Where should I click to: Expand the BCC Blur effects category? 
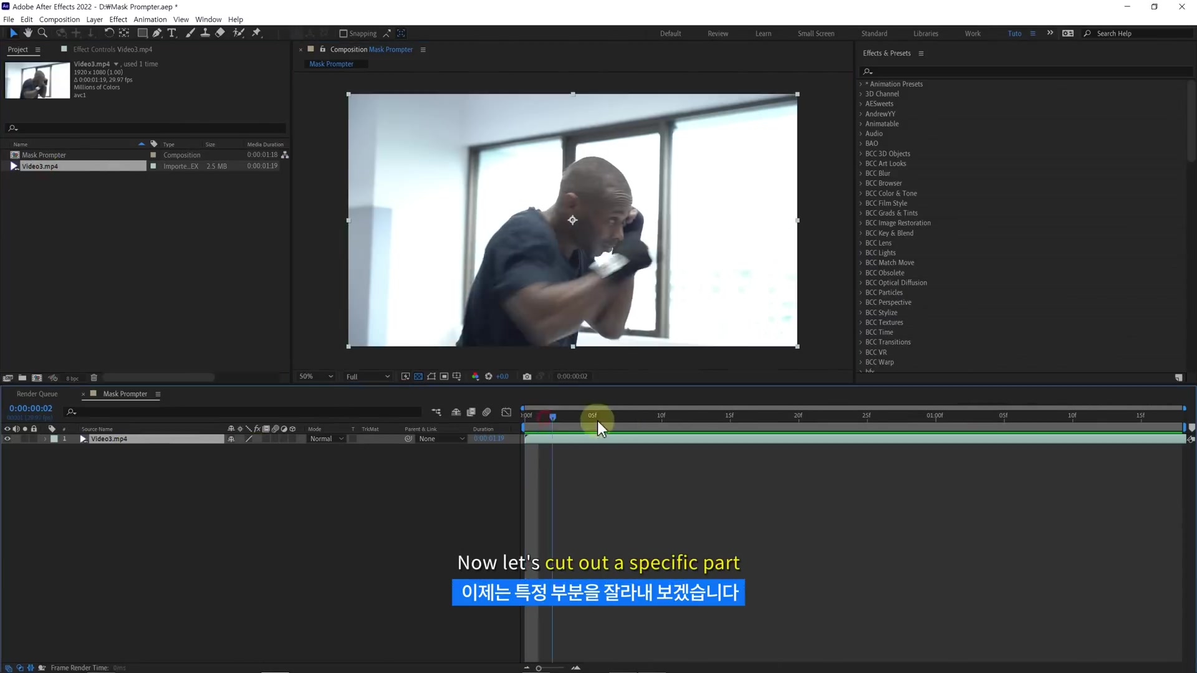point(861,173)
